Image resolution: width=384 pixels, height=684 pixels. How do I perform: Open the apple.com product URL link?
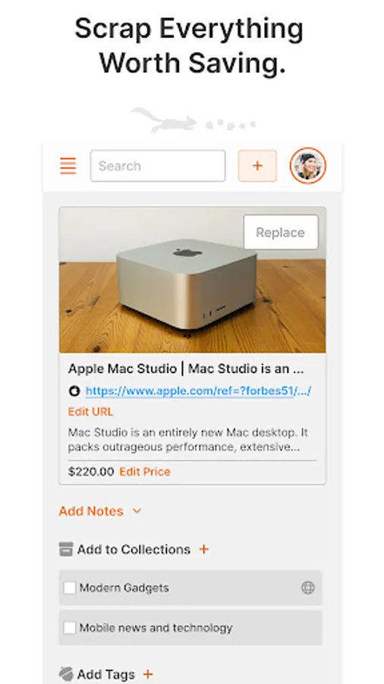(x=199, y=391)
